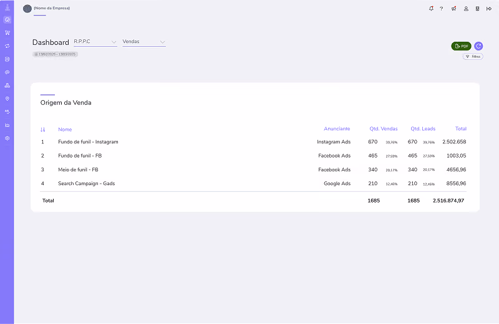The width and height of the screenshot is (499, 324).
Task: Expand the Vendas dropdown
Action: click(144, 42)
